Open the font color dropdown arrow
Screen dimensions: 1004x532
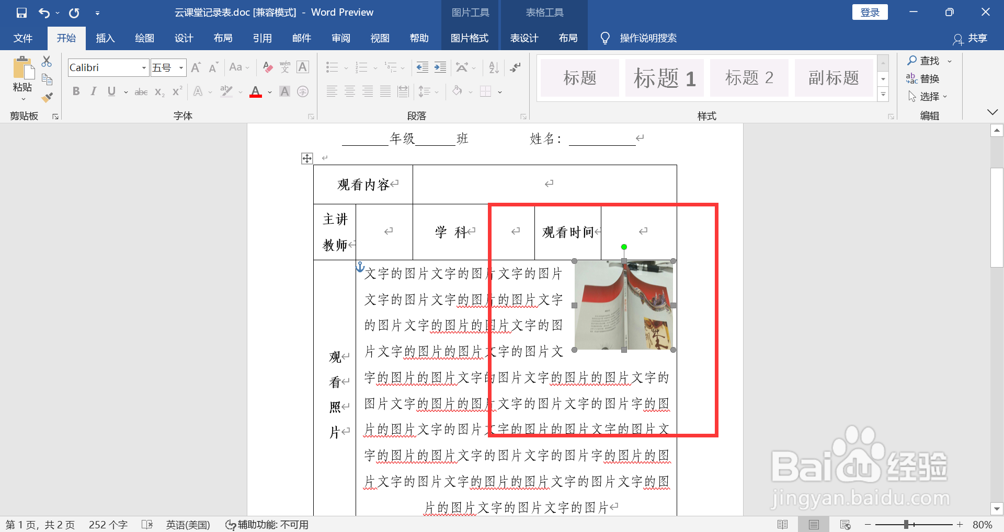(x=269, y=92)
